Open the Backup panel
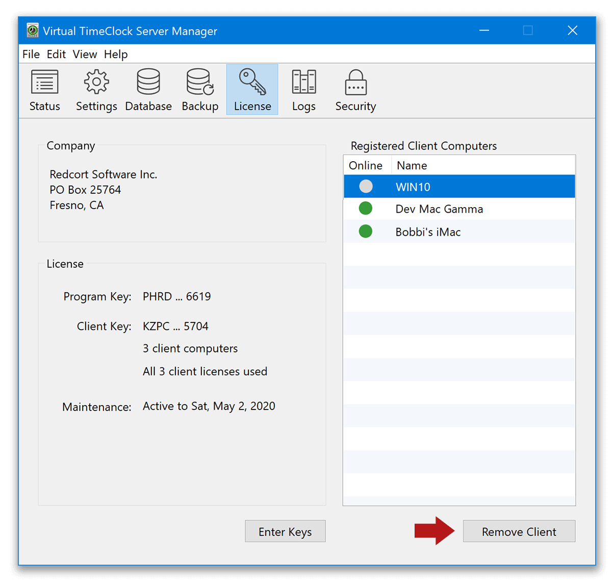The width and height of the screenshot is (614, 583). point(199,89)
